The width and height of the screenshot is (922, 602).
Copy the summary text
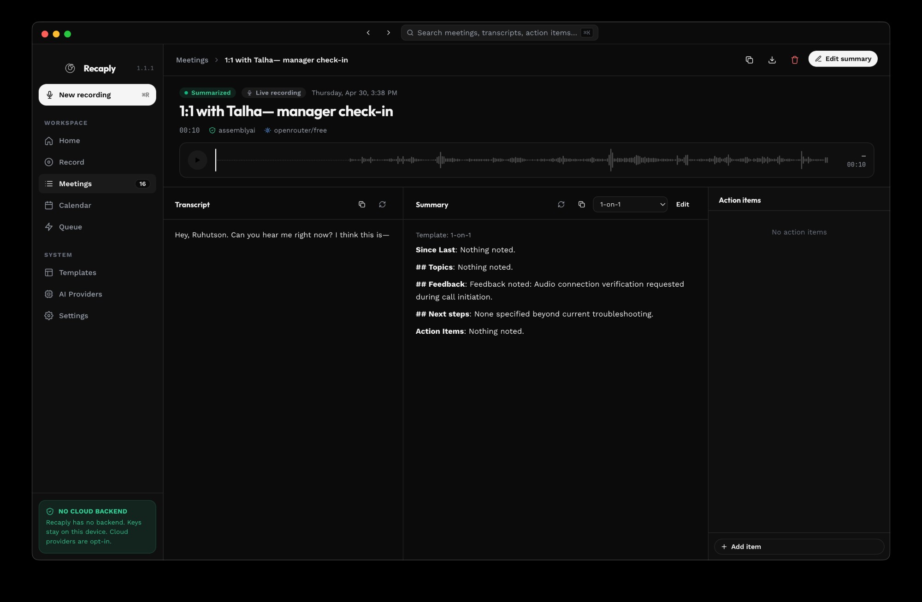(581, 204)
